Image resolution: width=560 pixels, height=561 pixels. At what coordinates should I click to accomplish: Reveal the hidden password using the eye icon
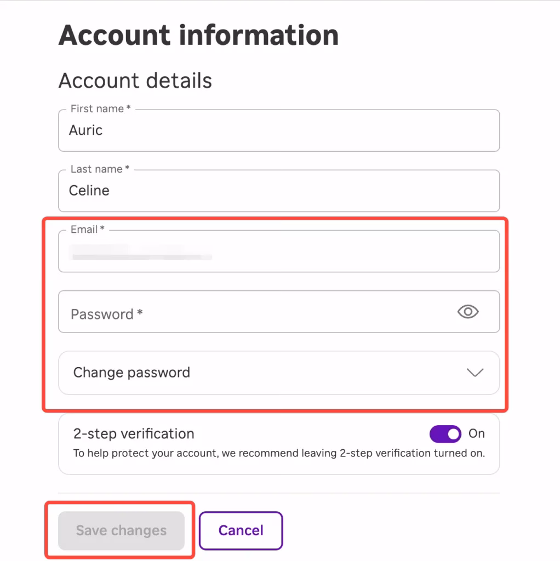point(467,311)
